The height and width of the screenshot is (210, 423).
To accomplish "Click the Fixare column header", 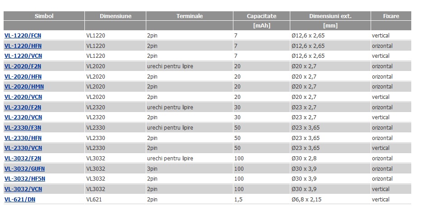I will coord(391,16).
